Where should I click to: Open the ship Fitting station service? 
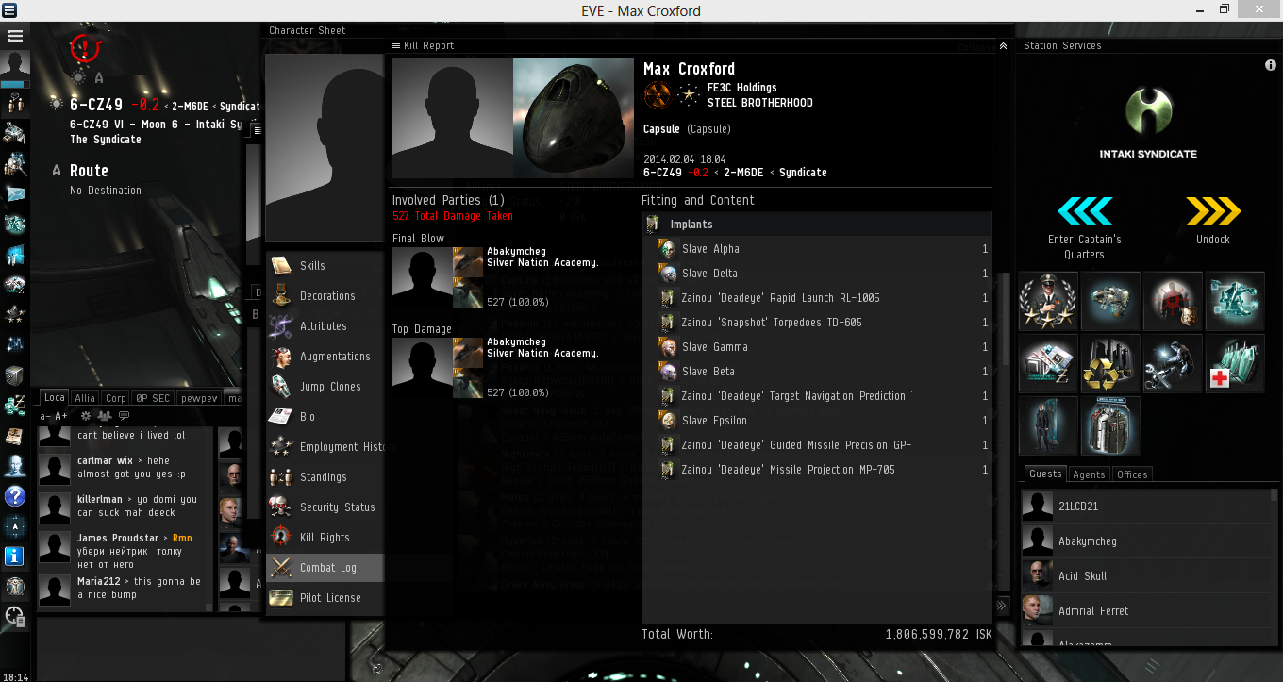pyautogui.click(x=1110, y=302)
